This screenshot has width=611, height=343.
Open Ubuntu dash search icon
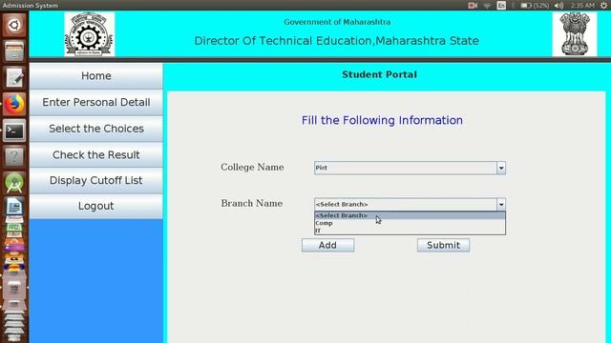14,26
